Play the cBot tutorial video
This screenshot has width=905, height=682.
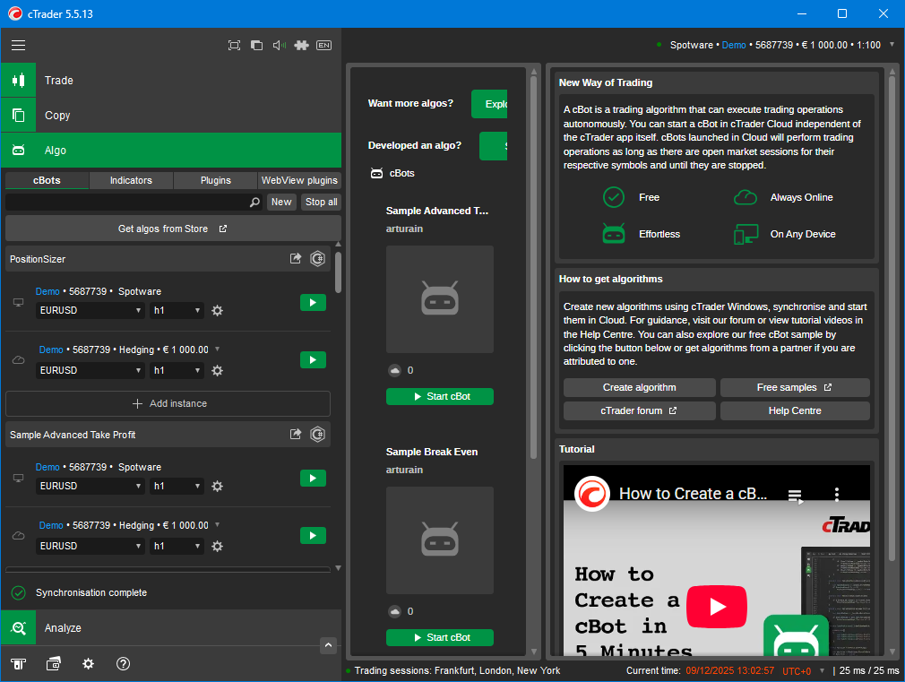pyautogui.click(x=716, y=607)
